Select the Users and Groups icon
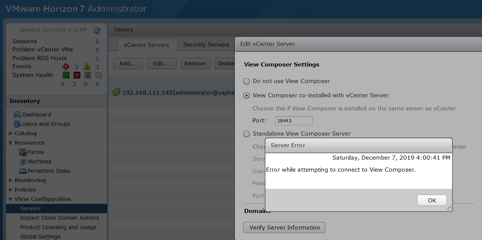Image resolution: width=482 pixels, height=240 pixels. coord(18,124)
